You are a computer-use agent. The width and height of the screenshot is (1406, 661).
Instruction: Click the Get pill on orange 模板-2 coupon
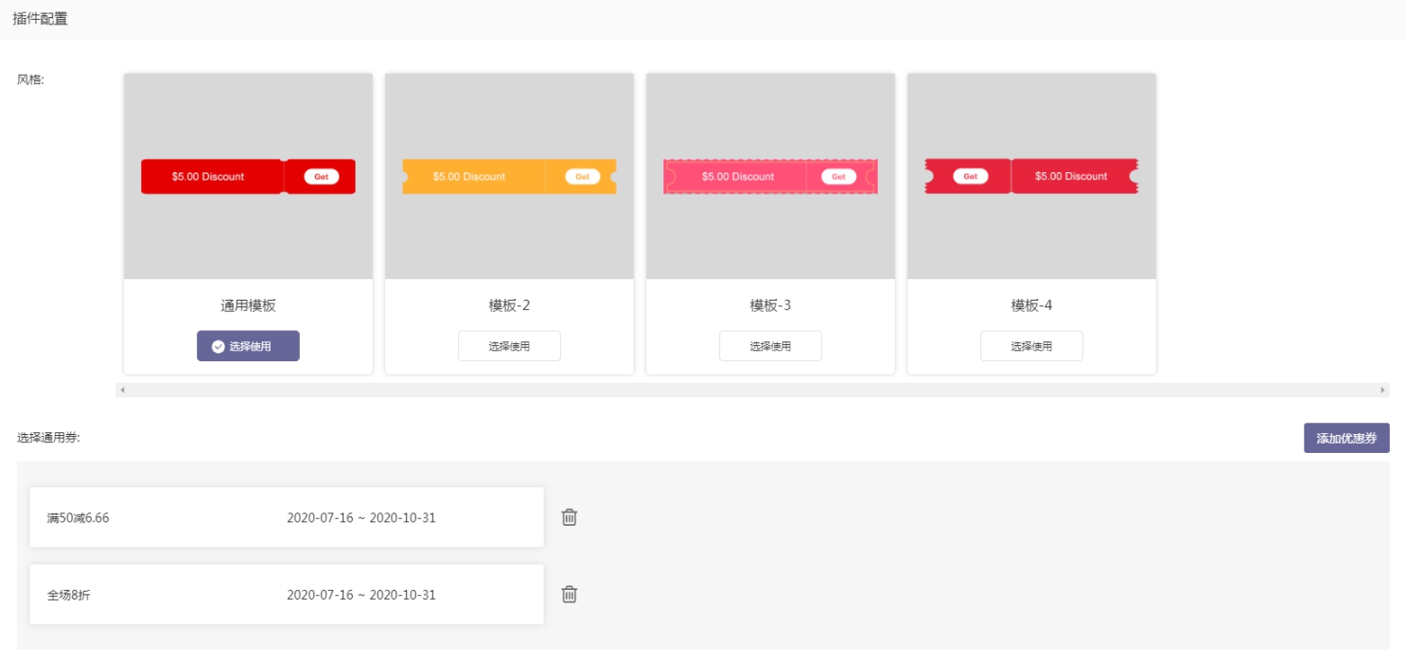pyautogui.click(x=582, y=177)
